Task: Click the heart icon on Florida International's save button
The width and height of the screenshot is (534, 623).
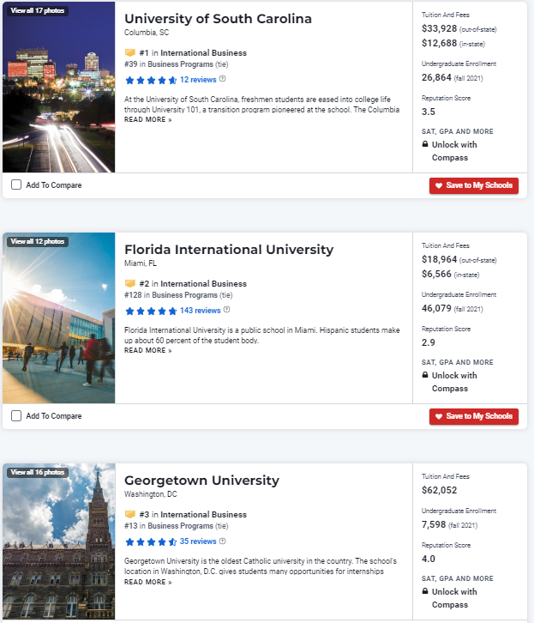Action: (438, 416)
